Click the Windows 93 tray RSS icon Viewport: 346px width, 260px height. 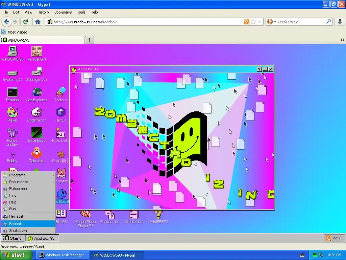tap(328, 238)
